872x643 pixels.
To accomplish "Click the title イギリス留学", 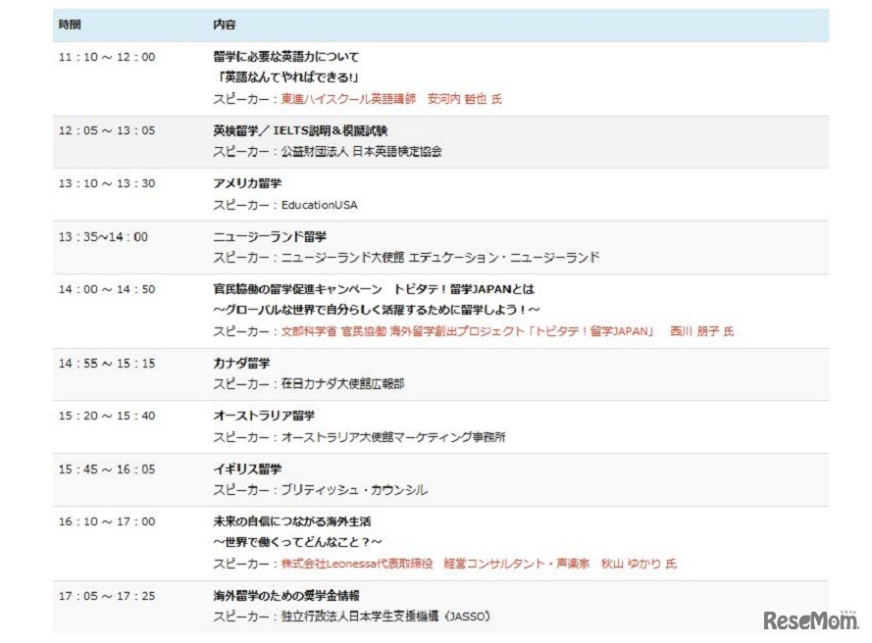I will pos(247,470).
